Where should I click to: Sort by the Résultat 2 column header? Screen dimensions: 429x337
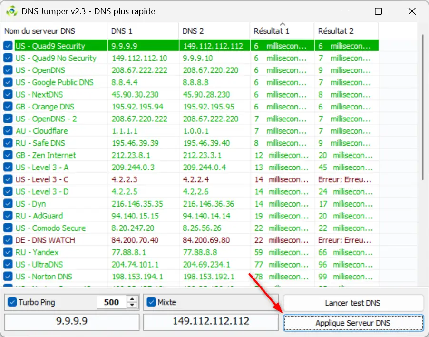click(346, 31)
